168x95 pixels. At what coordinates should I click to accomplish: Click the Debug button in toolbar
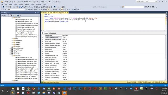35,9
